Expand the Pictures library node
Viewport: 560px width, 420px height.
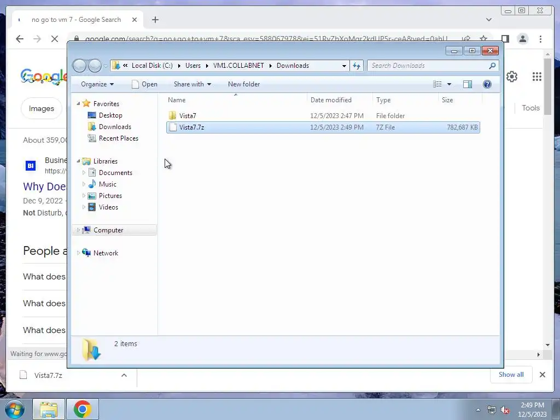click(84, 196)
